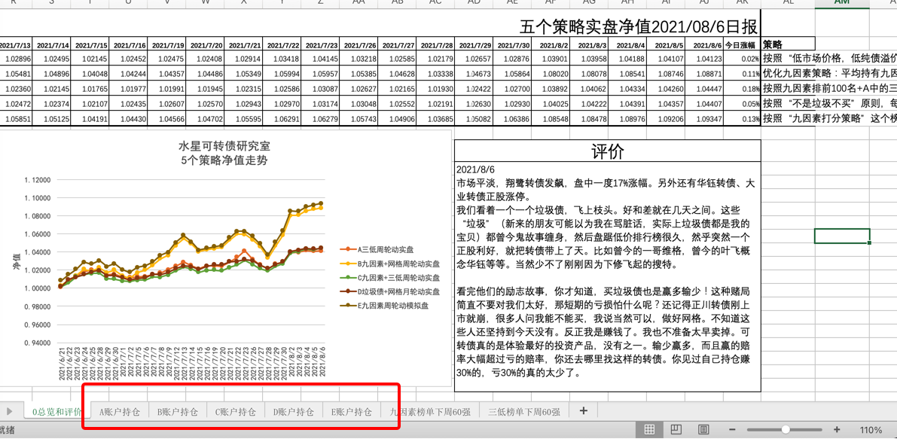Image resolution: width=897 pixels, height=439 pixels.
Task: Switch to Page Break Preview view
Action: (703, 429)
